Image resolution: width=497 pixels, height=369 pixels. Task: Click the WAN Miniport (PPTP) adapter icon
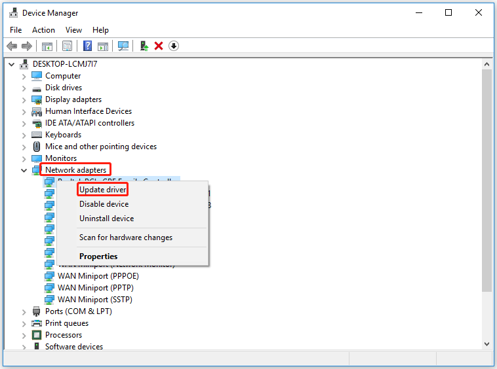click(x=49, y=288)
